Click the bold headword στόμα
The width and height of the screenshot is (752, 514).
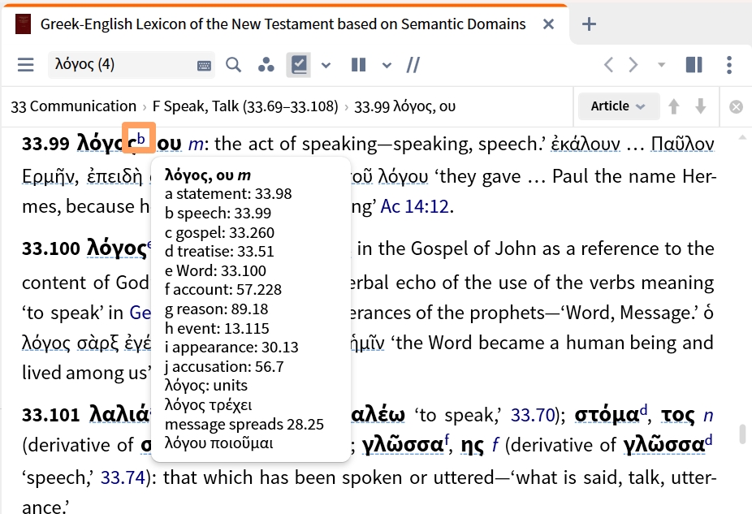tap(607, 415)
